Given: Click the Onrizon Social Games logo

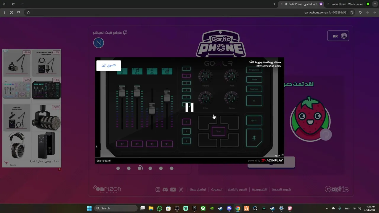Looking at the screenshot, I should pyautogui.click(x=107, y=189).
